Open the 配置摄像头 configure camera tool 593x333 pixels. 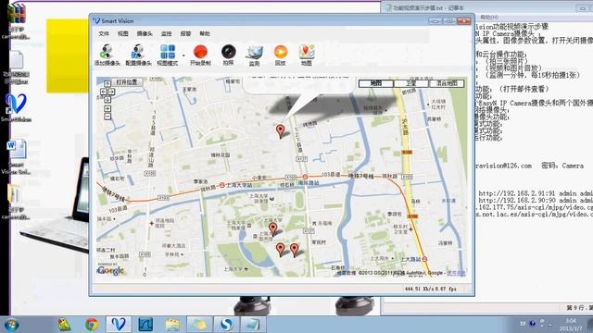[138, 55]
